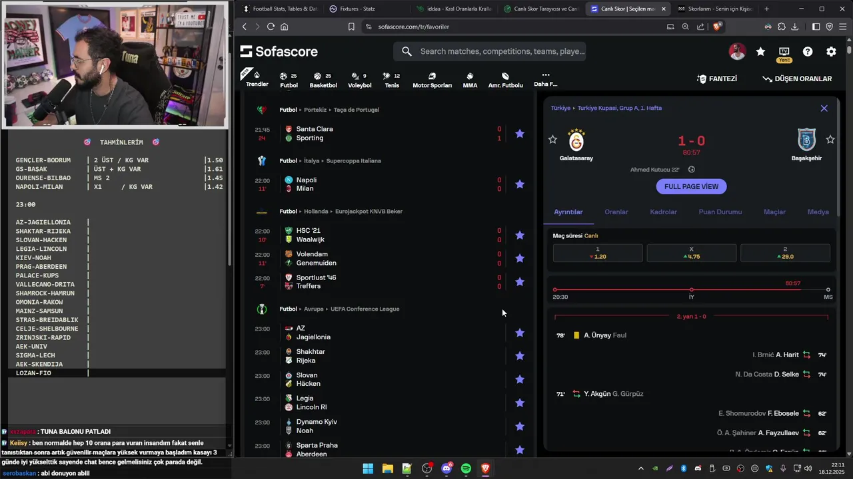Image resolution: width=853 pixels, height=479 pixels.
Task: Select the Motor Sporları category
Action: [432, 80]
